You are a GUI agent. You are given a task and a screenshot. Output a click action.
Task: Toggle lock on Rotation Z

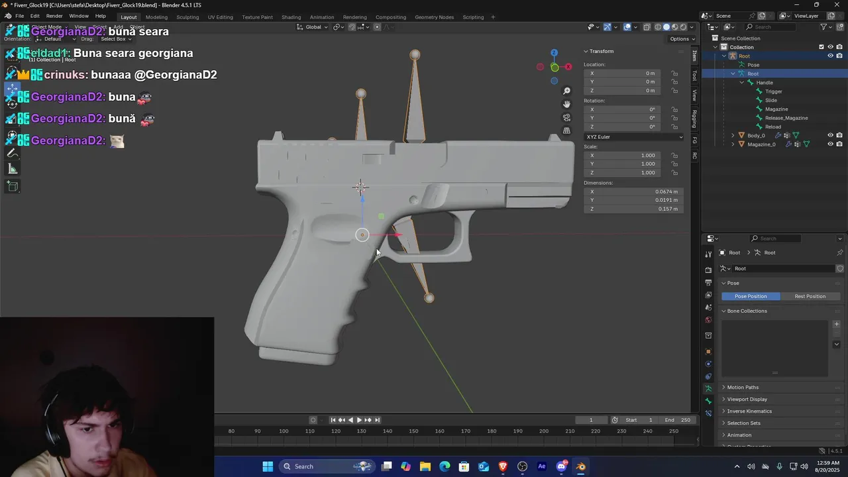point(674,127)
